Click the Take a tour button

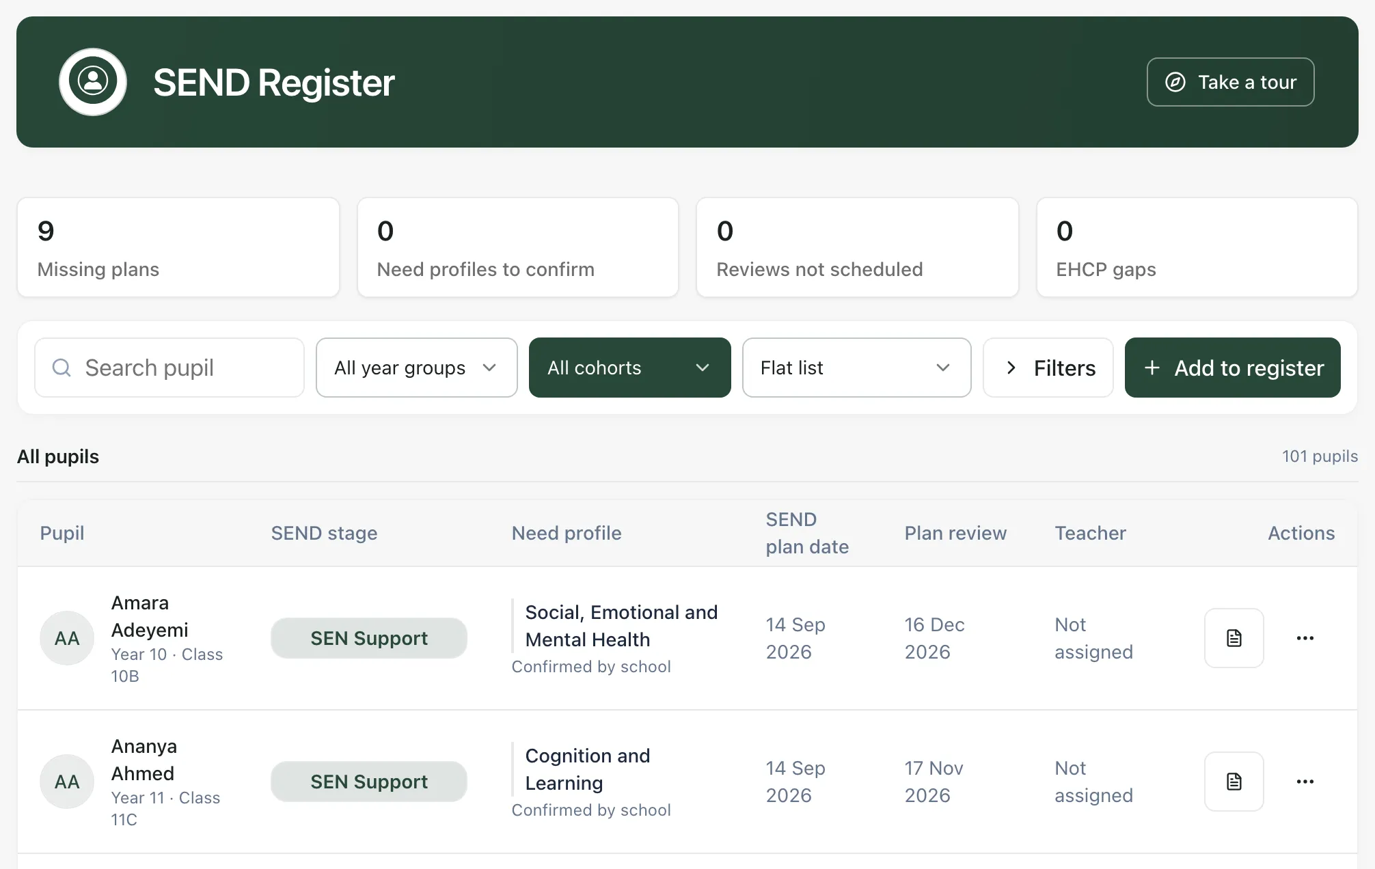[x=1230, y=82]
